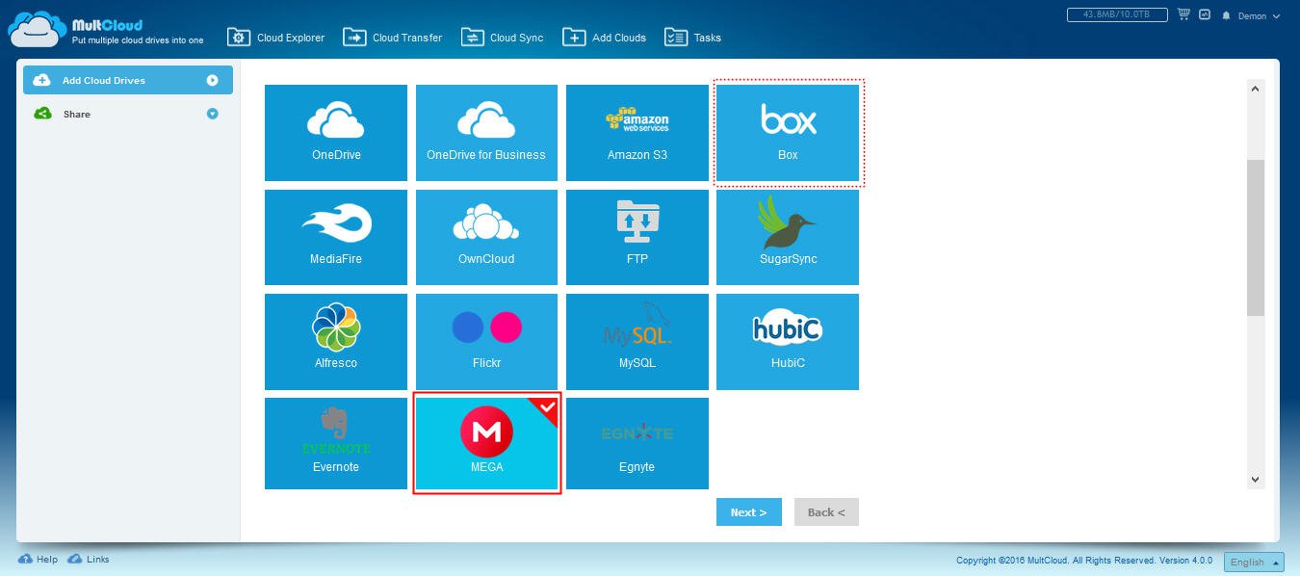The height and width of the screenshot is (576, 1300).
Task: Select the OneDrive cloud tile
Action: (x=336, y=133)
